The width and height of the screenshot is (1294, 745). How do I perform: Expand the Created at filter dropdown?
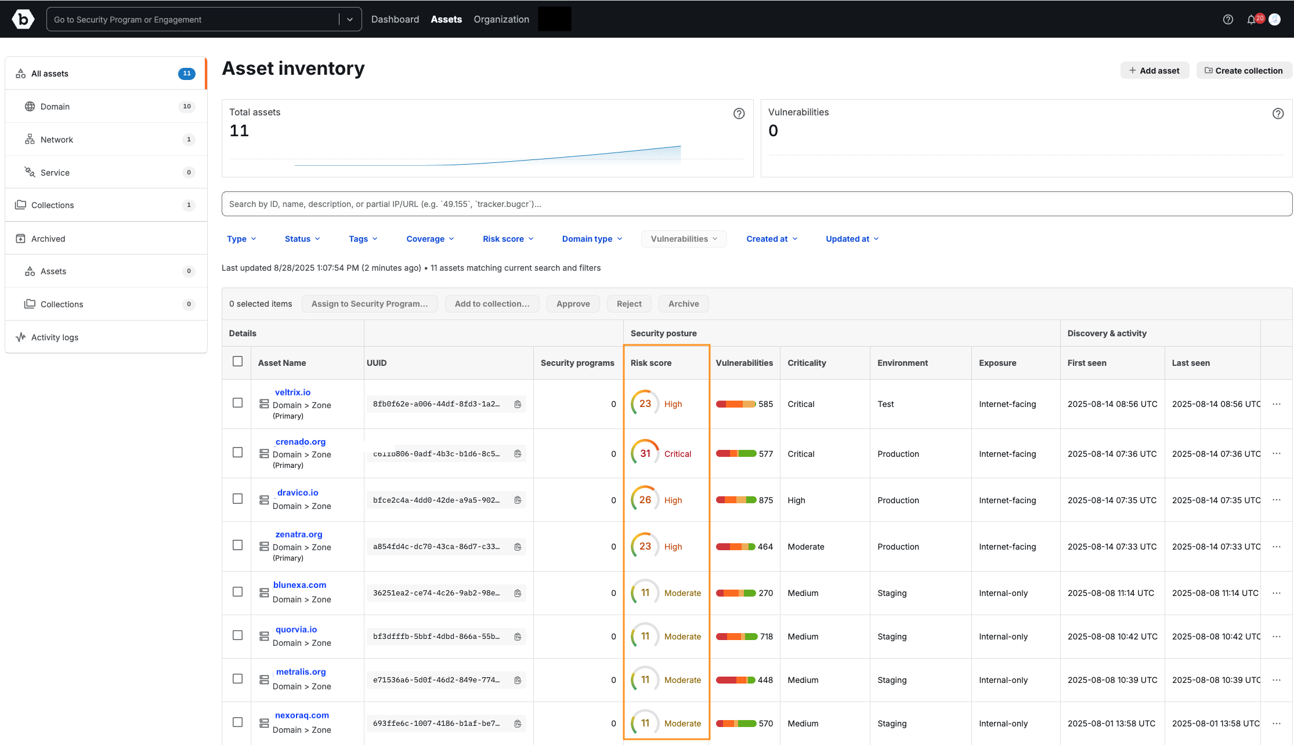pos(772,239)
